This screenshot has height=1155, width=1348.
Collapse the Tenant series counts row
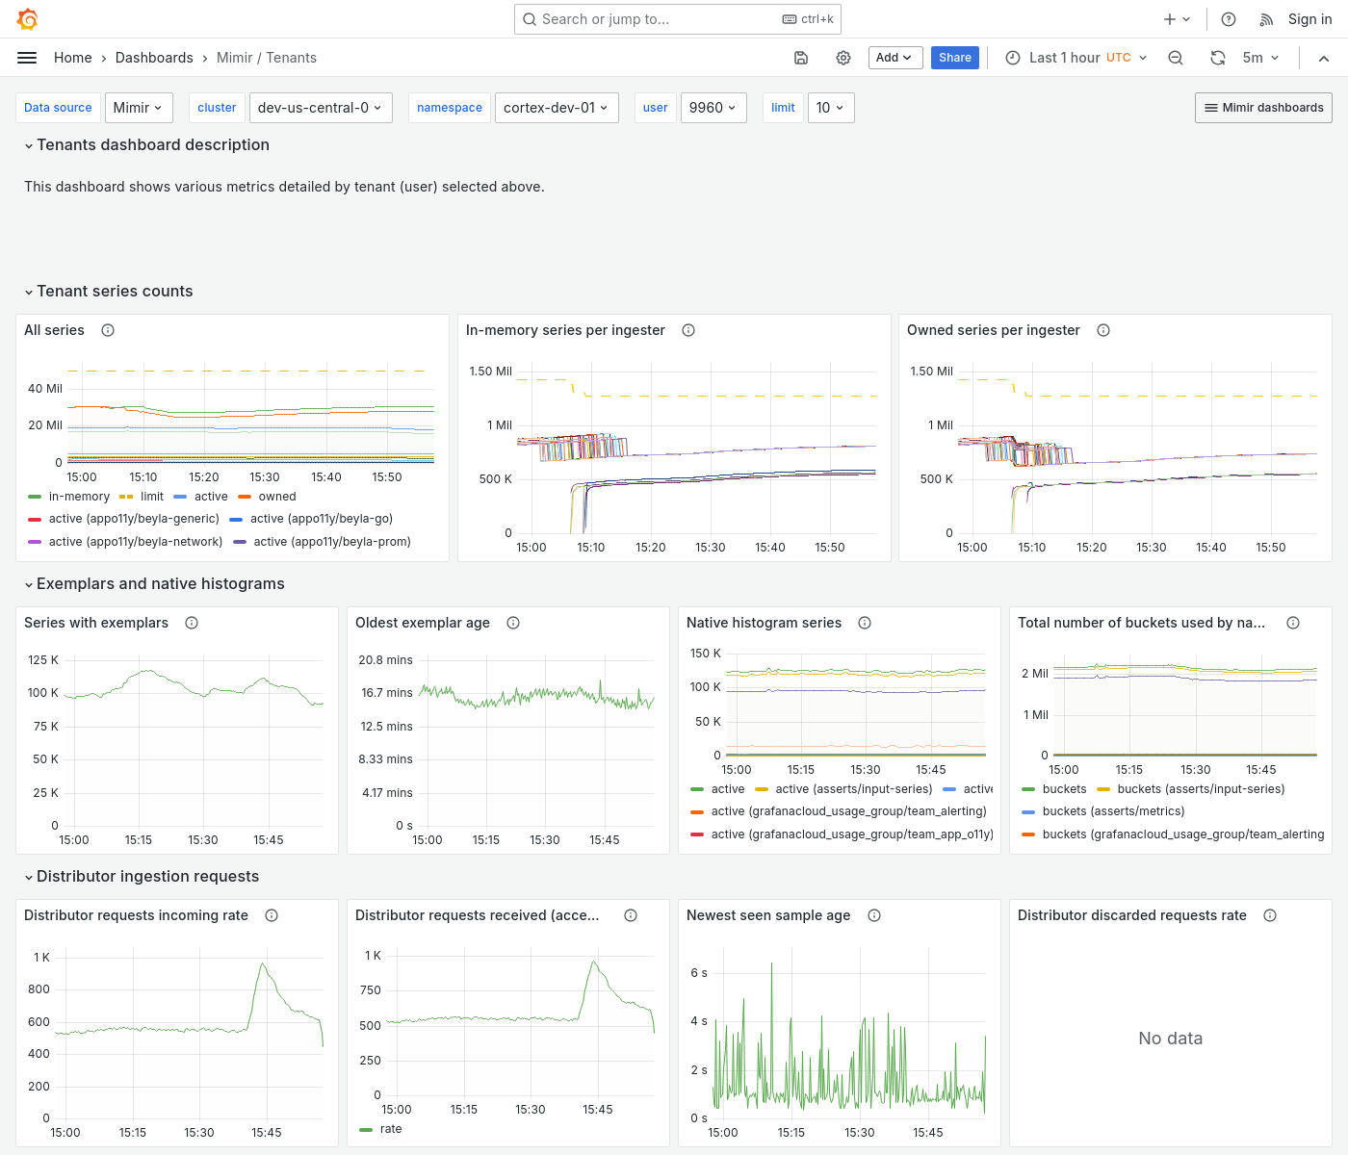coord(108,291)
